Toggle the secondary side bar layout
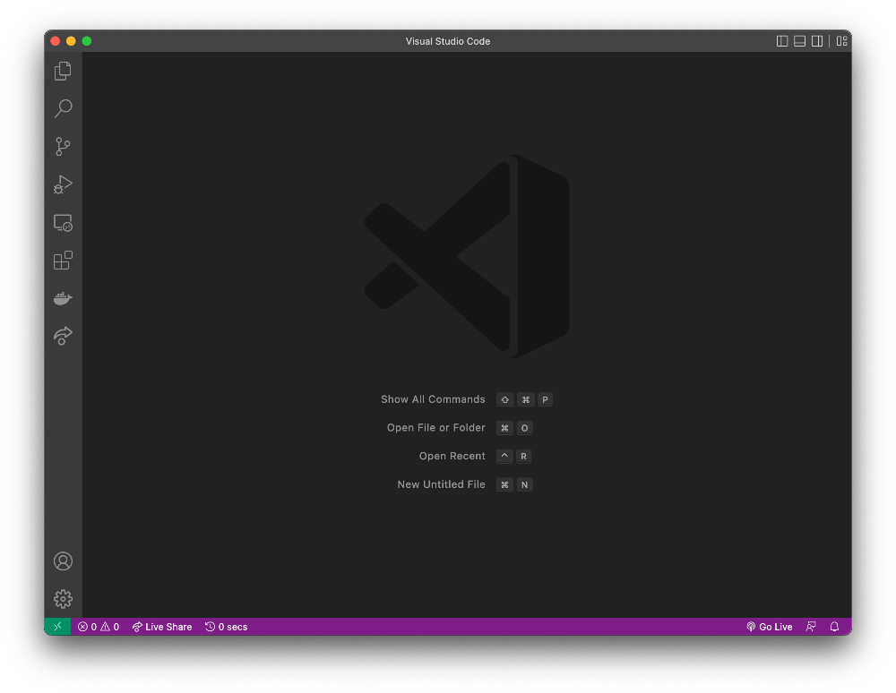The height and width of the screenshot is (693, 896). 817,41
